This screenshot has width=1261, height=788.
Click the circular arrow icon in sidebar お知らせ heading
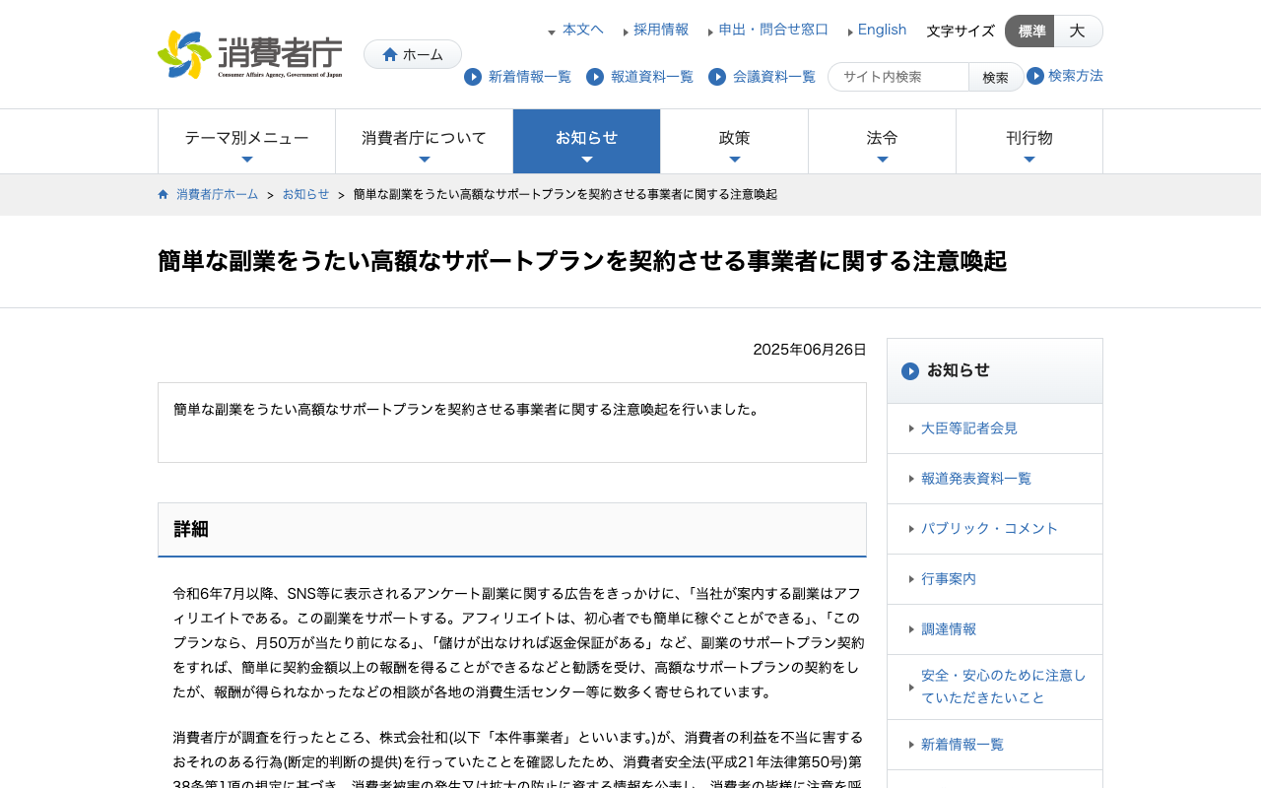pyautogui.click(x=910, y=371)
